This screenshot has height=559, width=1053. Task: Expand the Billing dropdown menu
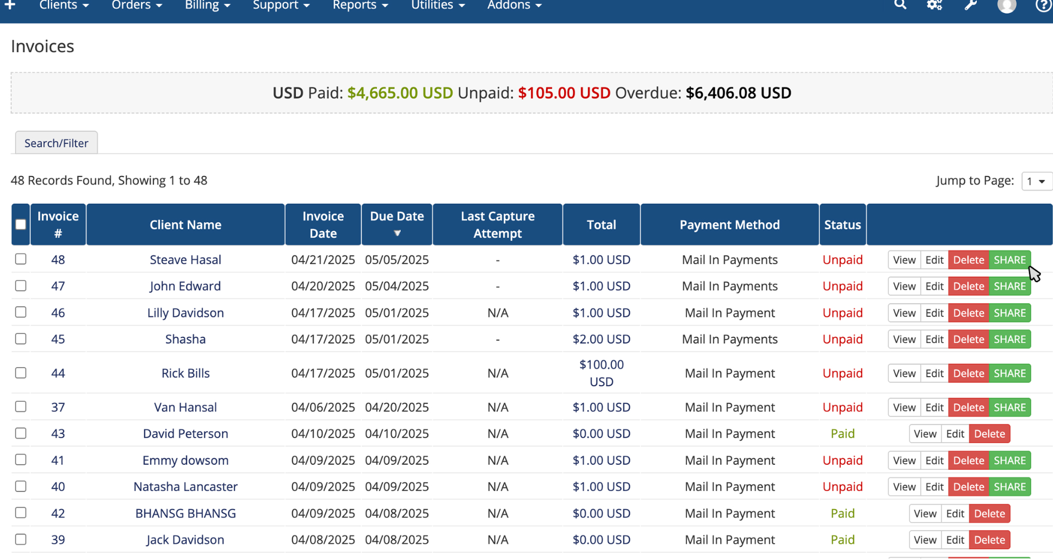coord(207,5)
